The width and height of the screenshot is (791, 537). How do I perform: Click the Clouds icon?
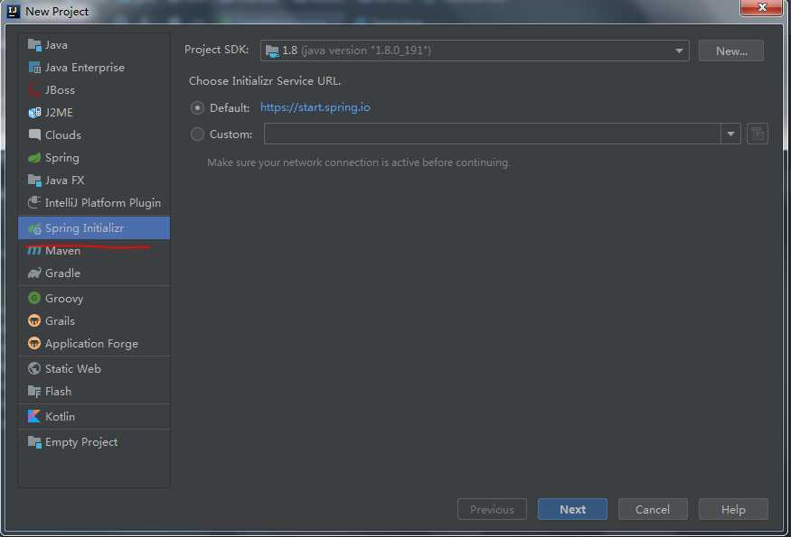click(x=34, y=135)
